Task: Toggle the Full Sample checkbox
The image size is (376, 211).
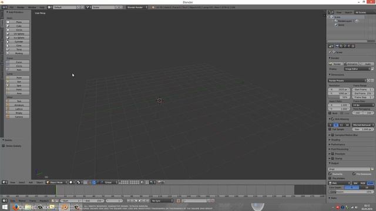Action: point(330,129)
